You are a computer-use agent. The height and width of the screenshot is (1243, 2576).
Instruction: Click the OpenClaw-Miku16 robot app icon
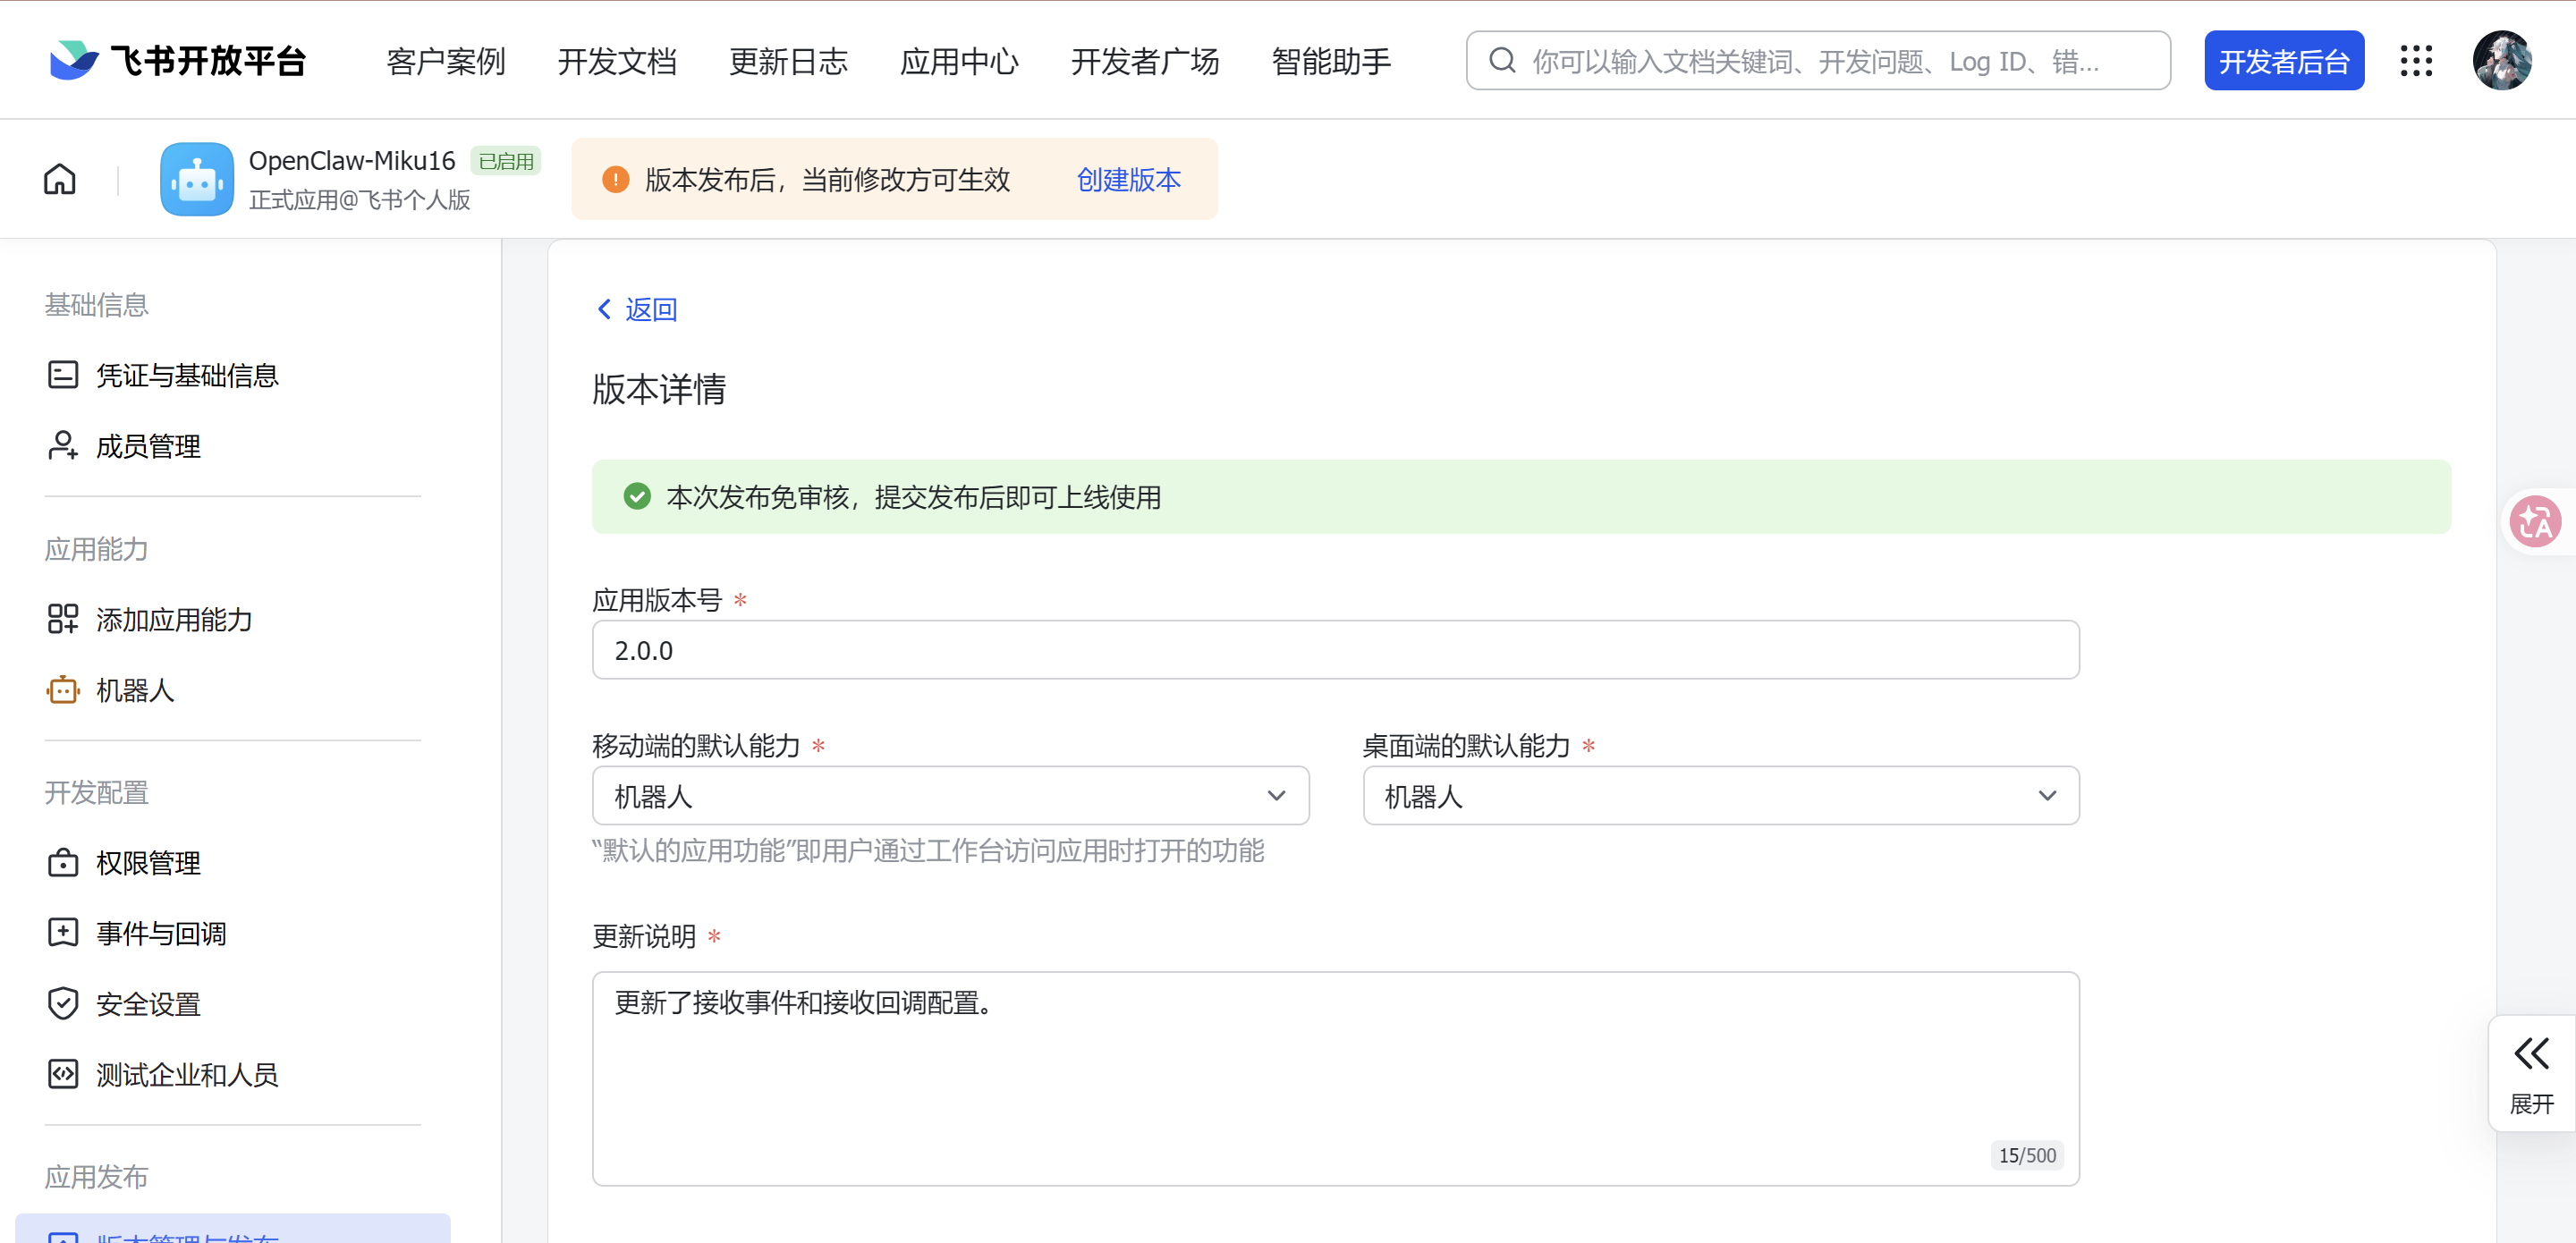pyautogui.click(x=197, y=179)
